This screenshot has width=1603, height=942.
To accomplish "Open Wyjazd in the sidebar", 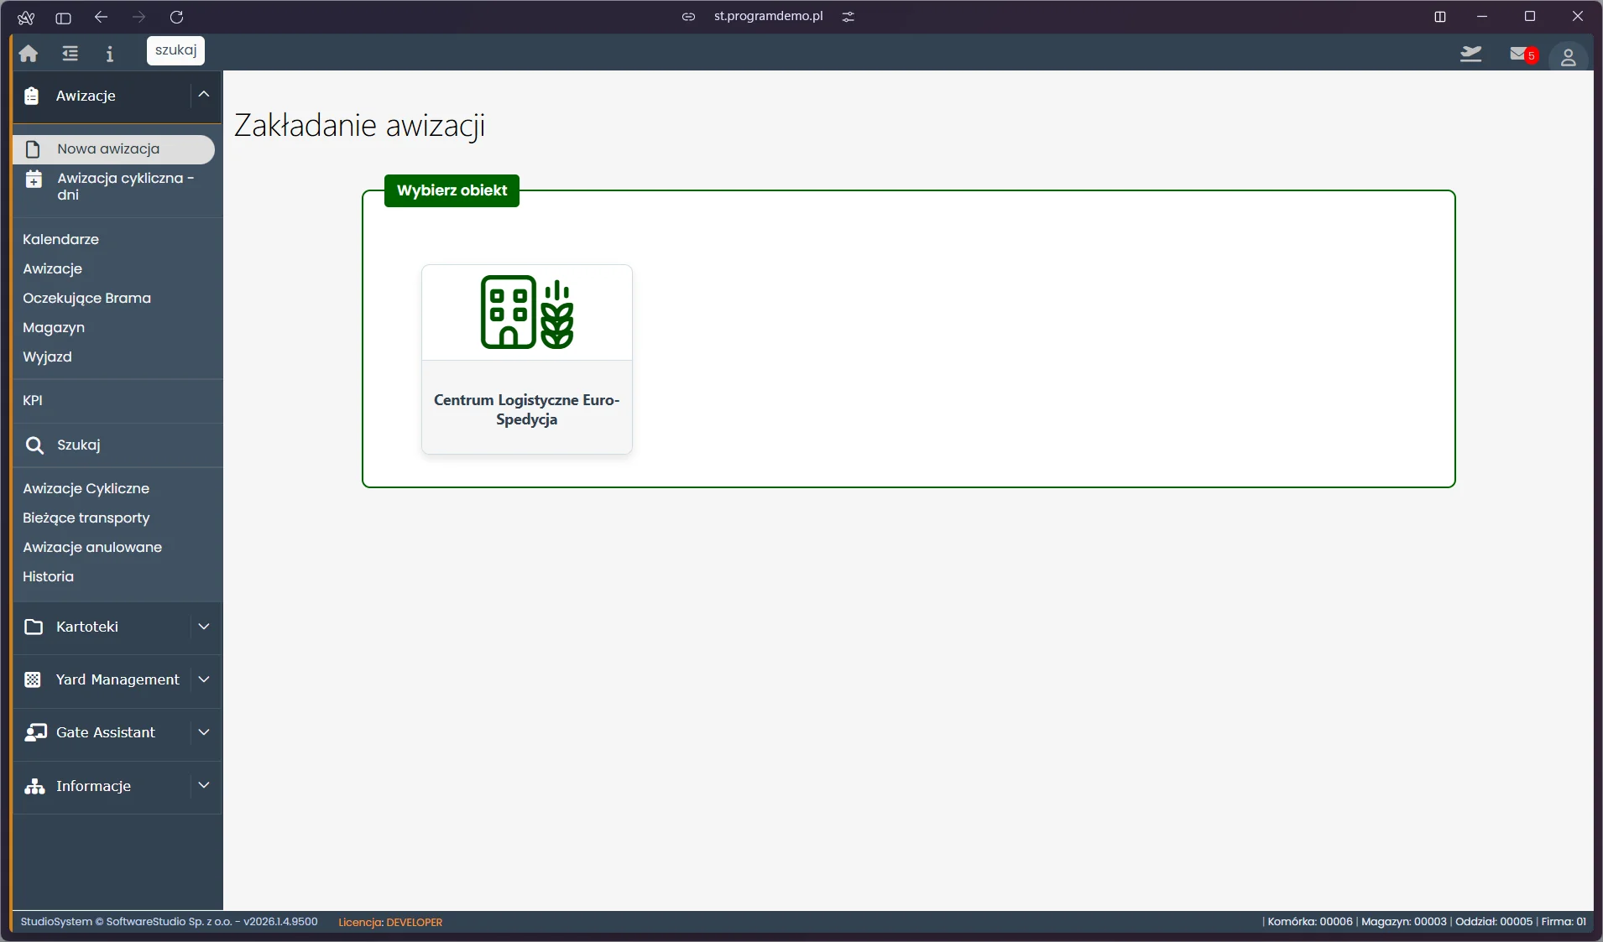I will [x=47, y=357].
